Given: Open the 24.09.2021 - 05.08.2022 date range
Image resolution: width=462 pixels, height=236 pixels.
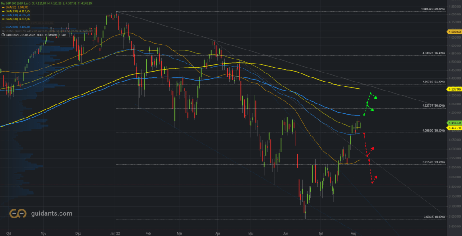Looking at the screenshot, I should [20, 34].
